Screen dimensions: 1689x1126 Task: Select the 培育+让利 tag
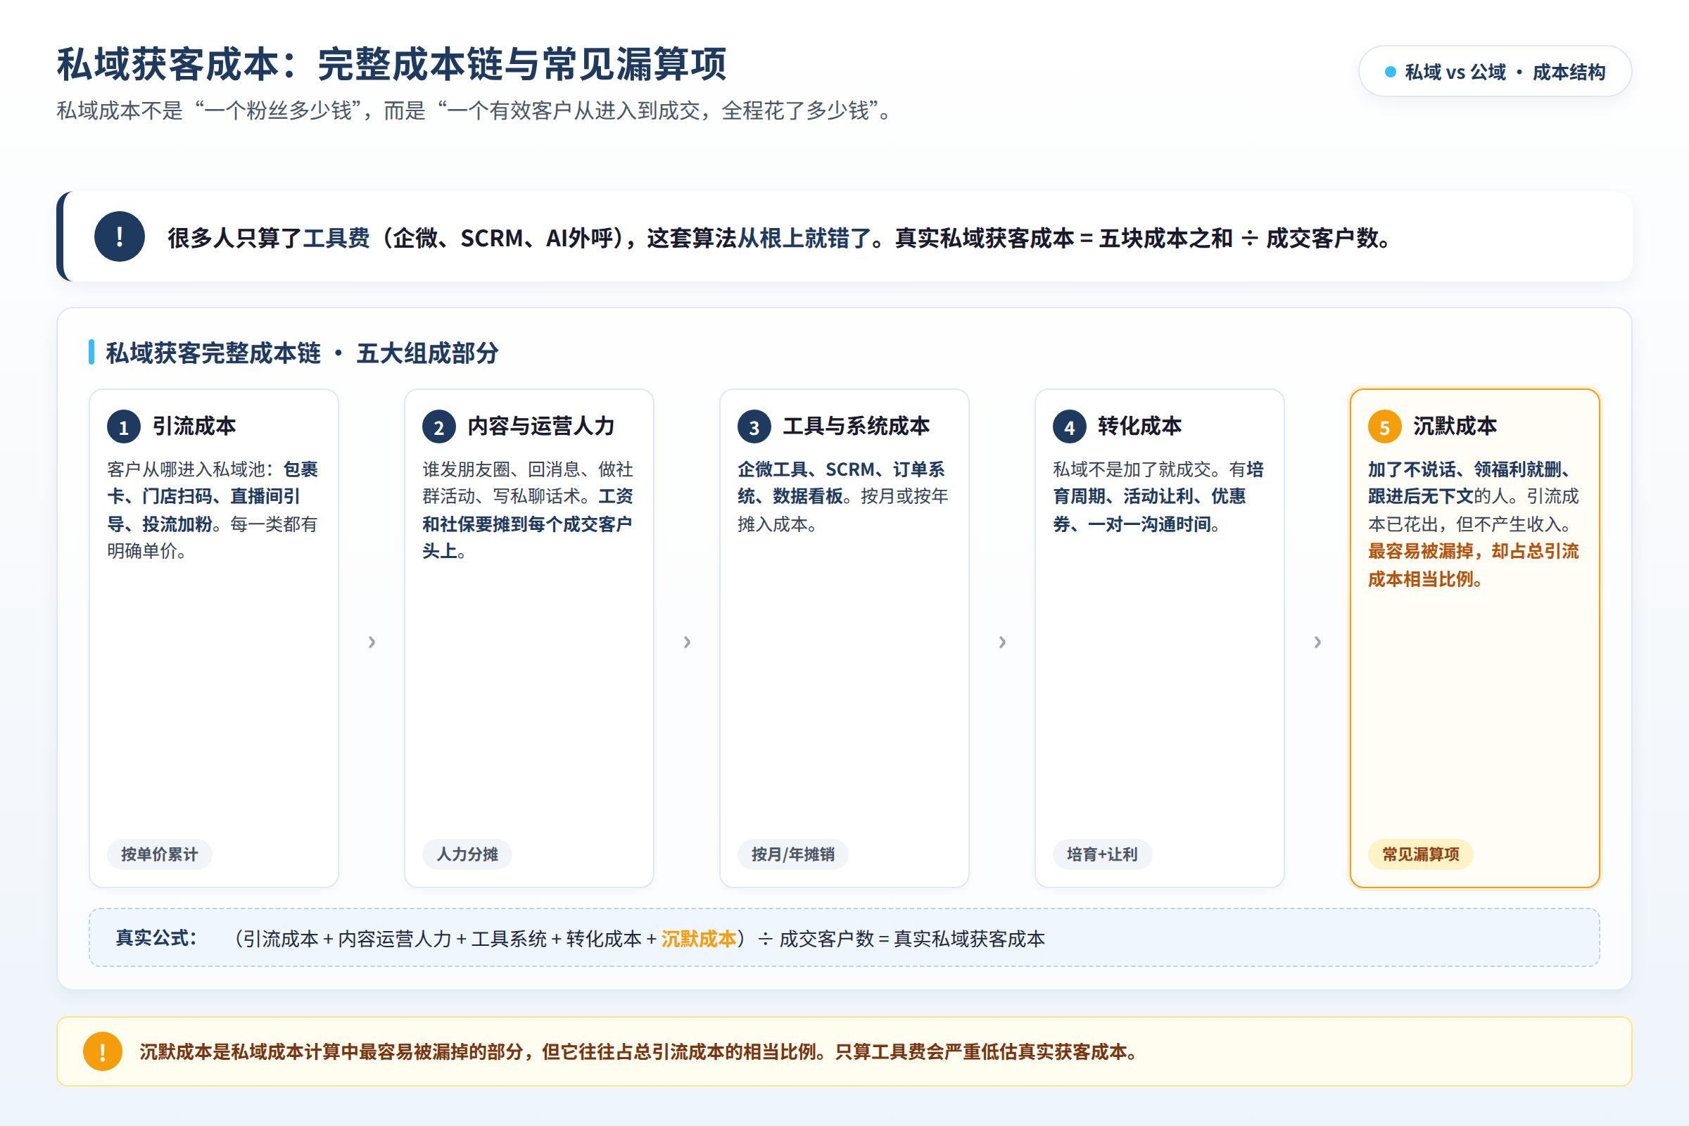click(1102, 854)
